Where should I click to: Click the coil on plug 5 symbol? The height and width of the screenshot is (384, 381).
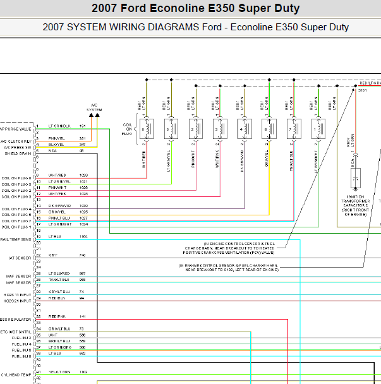coord(171,129)
